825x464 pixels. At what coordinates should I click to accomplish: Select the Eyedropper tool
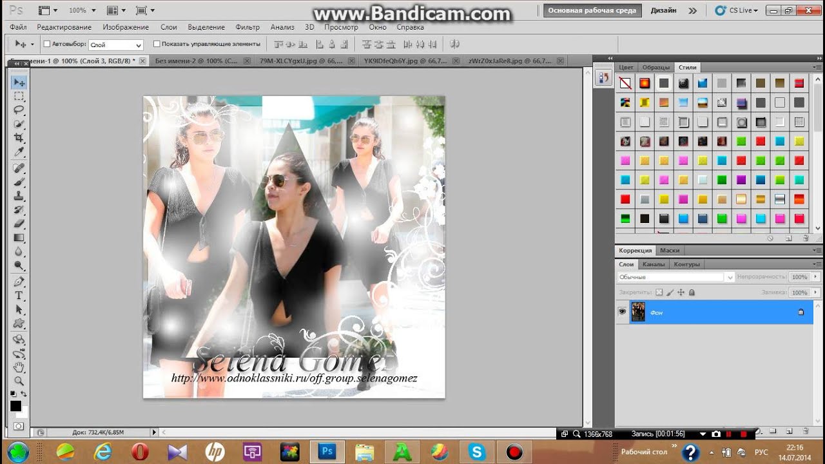coord(19,152)
